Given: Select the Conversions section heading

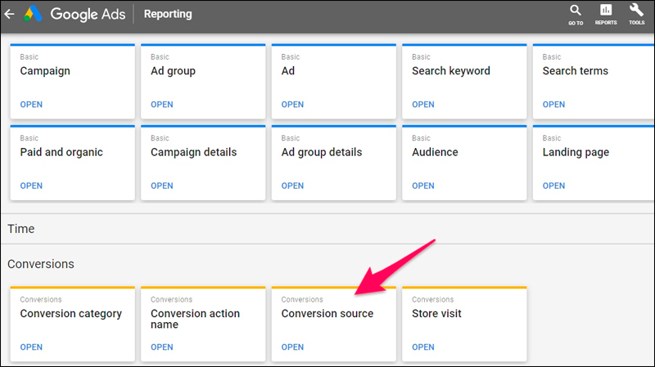Looking at the screenshot, I should click(x=40, y=264).
